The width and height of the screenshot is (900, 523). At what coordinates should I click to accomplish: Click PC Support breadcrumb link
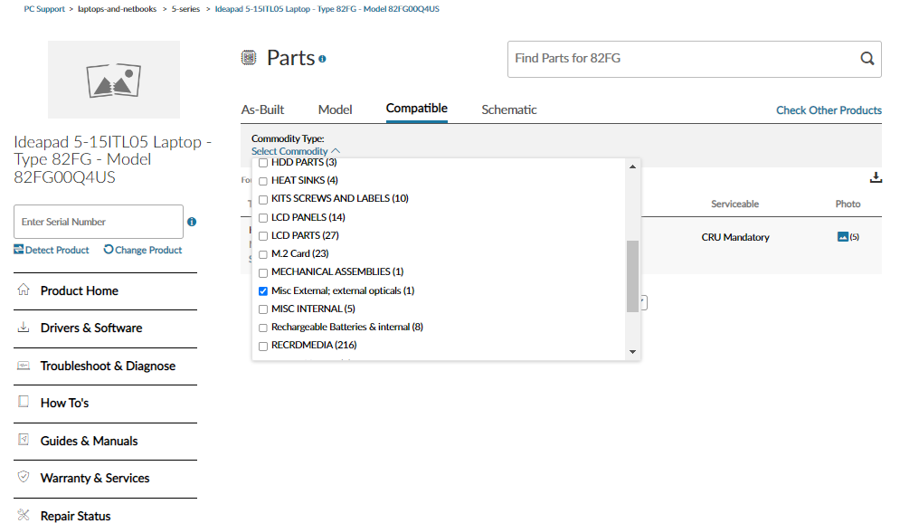[x=44, y=9]
